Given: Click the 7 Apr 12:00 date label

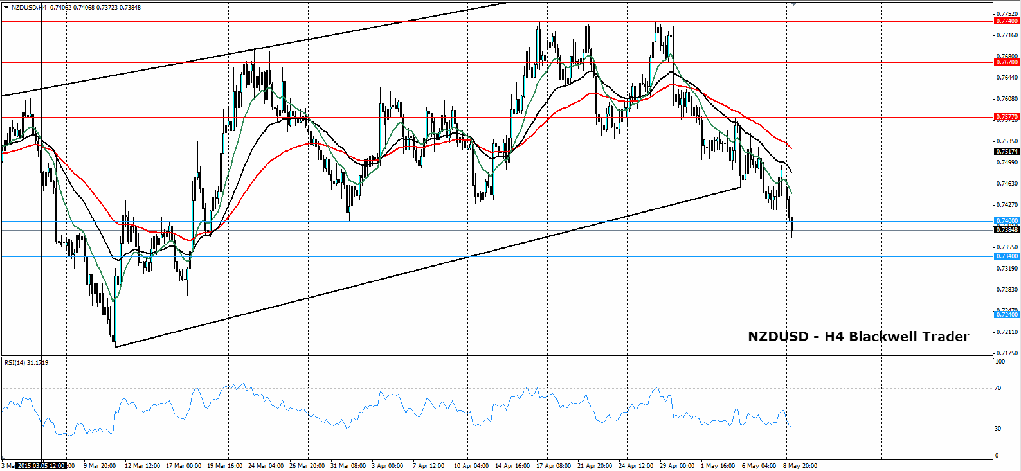Looking at the screenshot, I should point(428,466).
